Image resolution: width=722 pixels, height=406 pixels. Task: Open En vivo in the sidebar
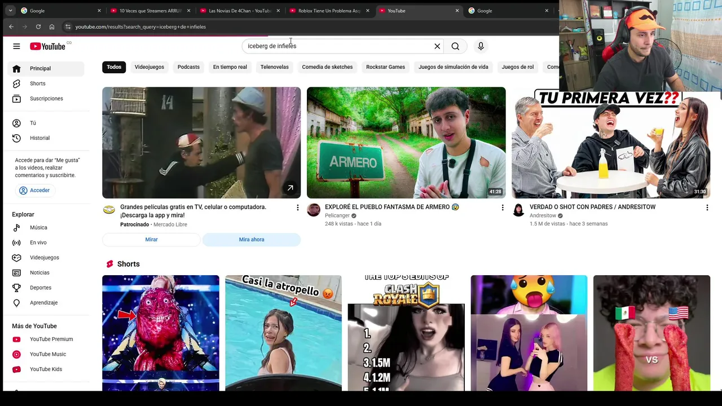(x=46, y=242)
